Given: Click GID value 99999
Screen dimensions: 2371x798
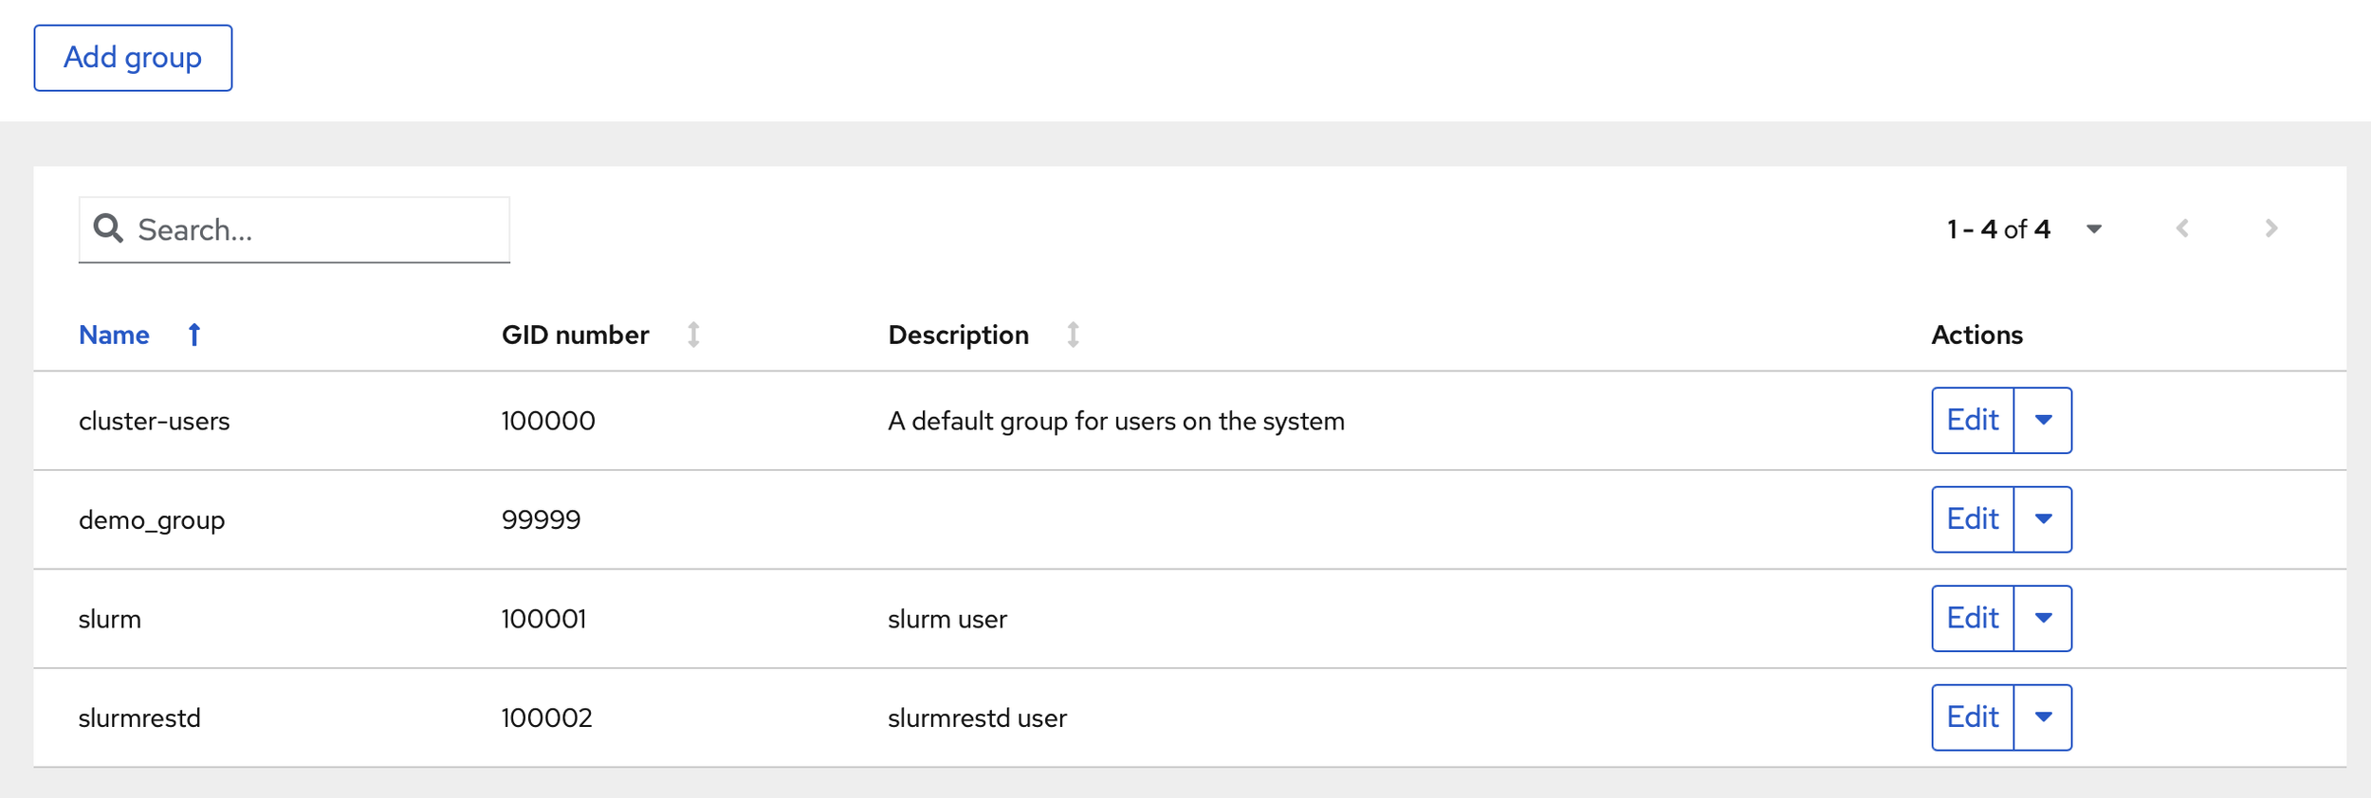Looking at the screenshot, I should tap(541, 520).
